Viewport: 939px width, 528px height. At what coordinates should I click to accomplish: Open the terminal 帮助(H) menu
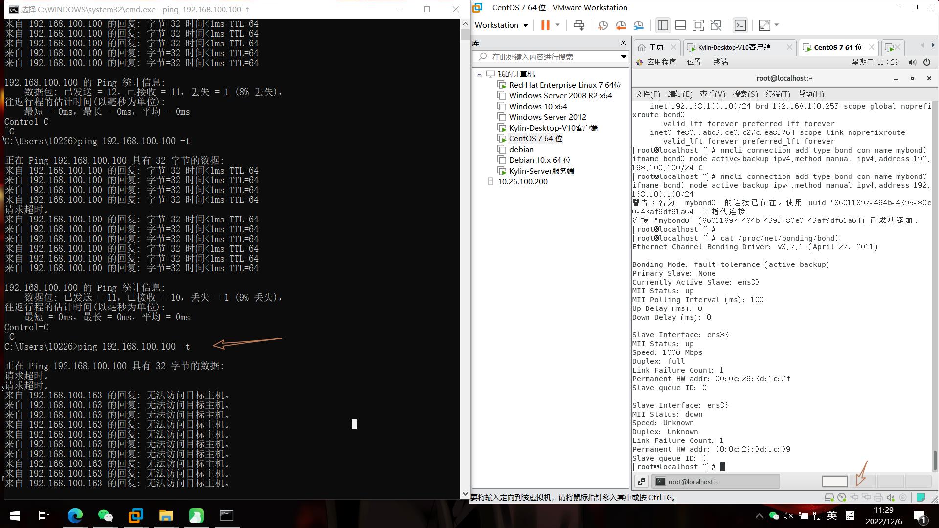[x=811, y=94]
